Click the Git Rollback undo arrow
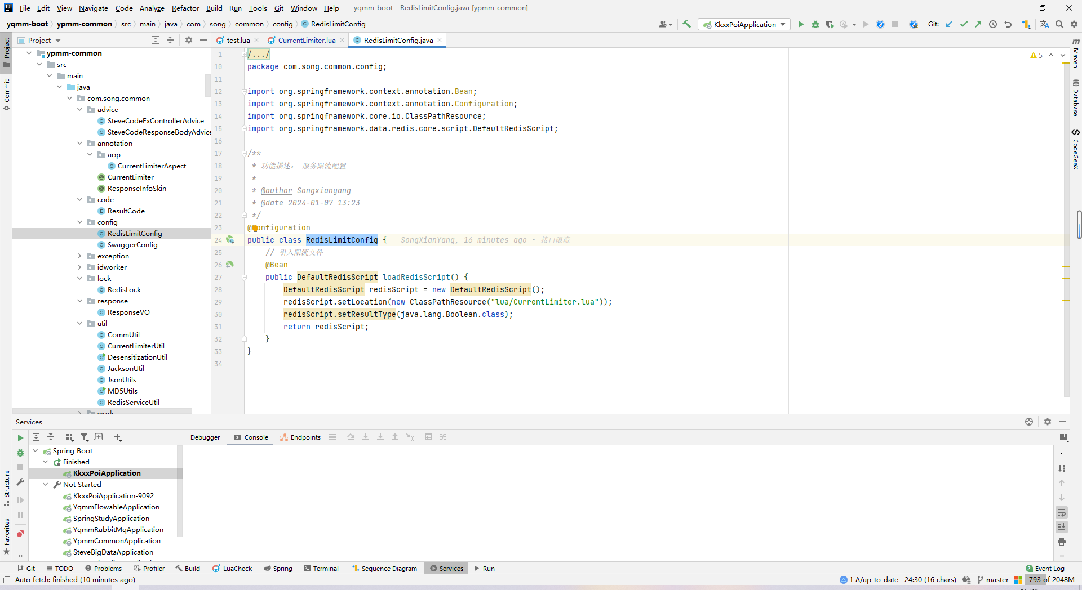1082x590 pixels. pyautogui.click(x=1008, y=24)
